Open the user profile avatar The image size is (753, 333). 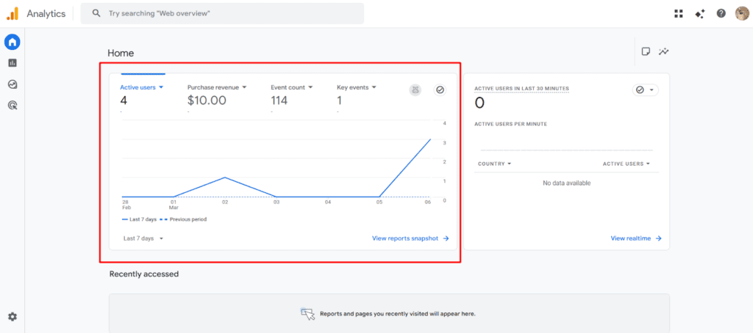[742, 13]
